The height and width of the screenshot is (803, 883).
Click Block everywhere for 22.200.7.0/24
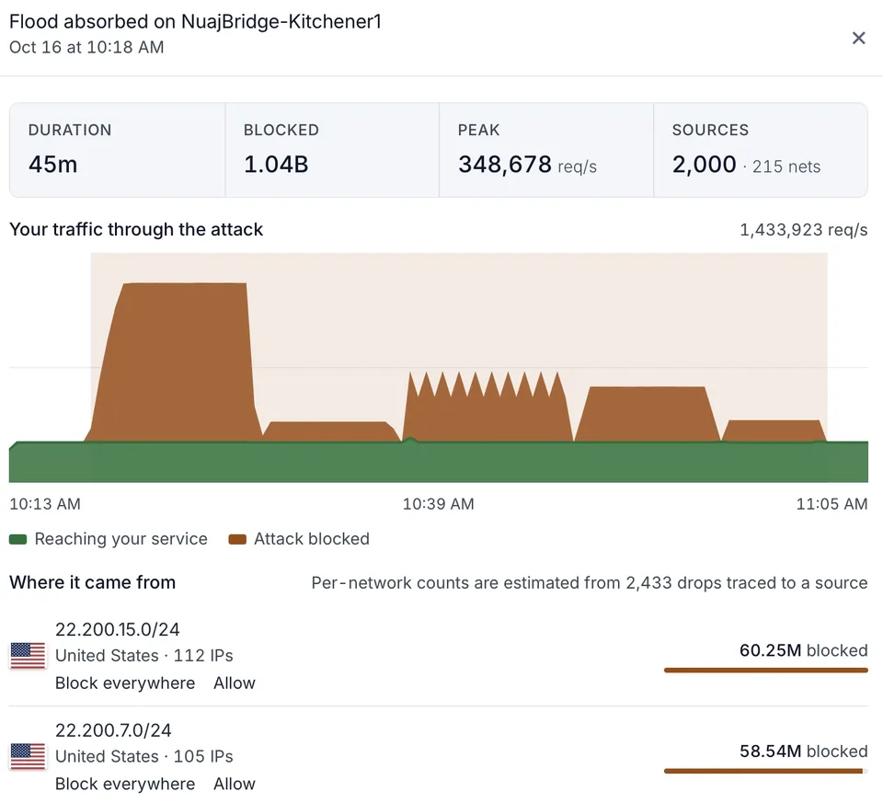pyautogui.click(x=125, y=784)
